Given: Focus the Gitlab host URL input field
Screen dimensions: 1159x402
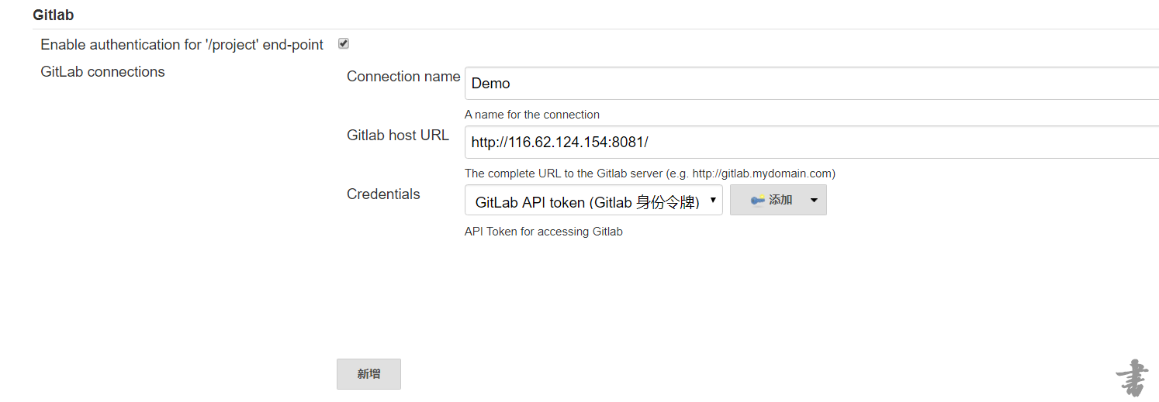Looking at the screenshot, I should [x=811, y=143].
